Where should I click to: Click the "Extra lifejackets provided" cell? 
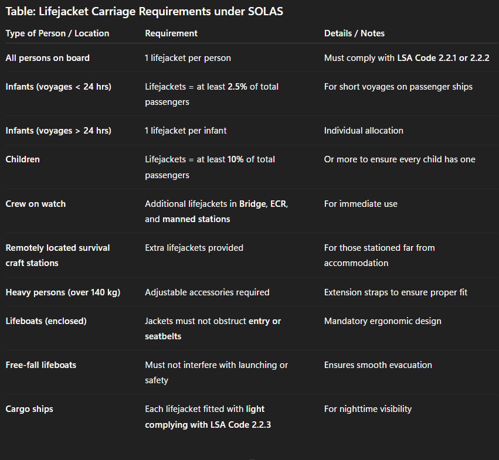point(194,248)
